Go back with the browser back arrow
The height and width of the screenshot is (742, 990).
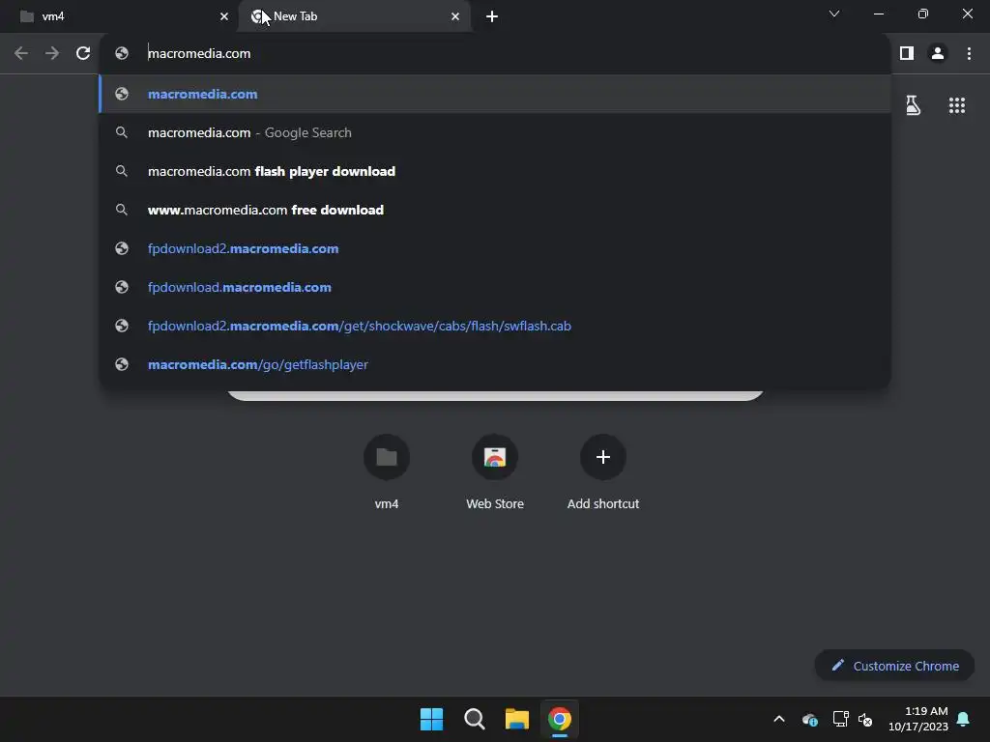click(x=21, y=53)
